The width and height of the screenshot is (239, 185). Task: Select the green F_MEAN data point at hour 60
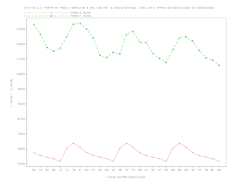tap(166, 63)
